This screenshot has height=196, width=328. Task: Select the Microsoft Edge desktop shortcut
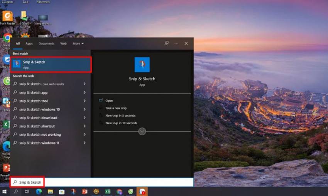(x=6, y=147)
